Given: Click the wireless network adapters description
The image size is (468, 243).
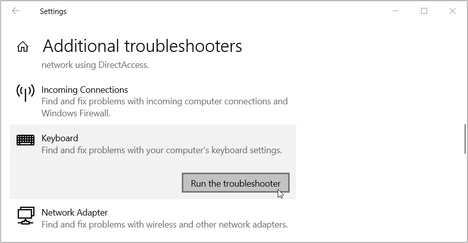Looking at the screenshot, I should (x=164, y=225).
